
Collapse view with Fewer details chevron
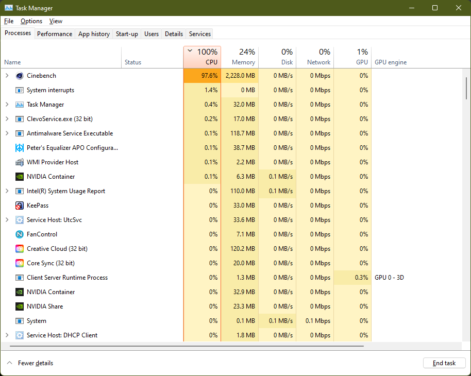(x=10, y=363)
